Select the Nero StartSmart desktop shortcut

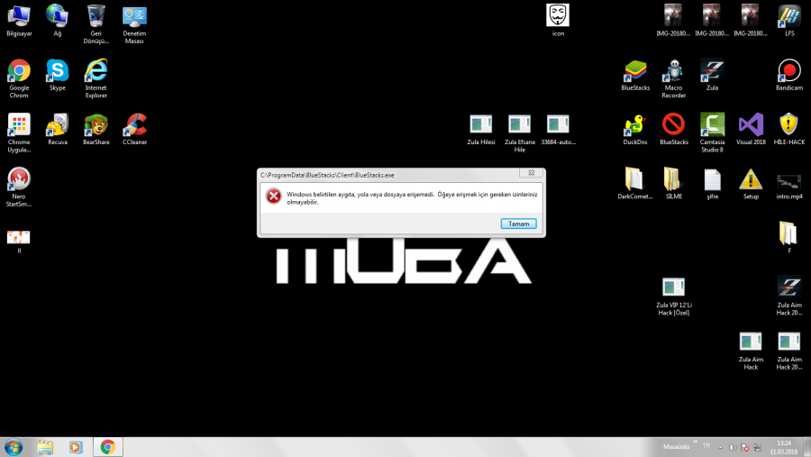click(x=19, y=187)
